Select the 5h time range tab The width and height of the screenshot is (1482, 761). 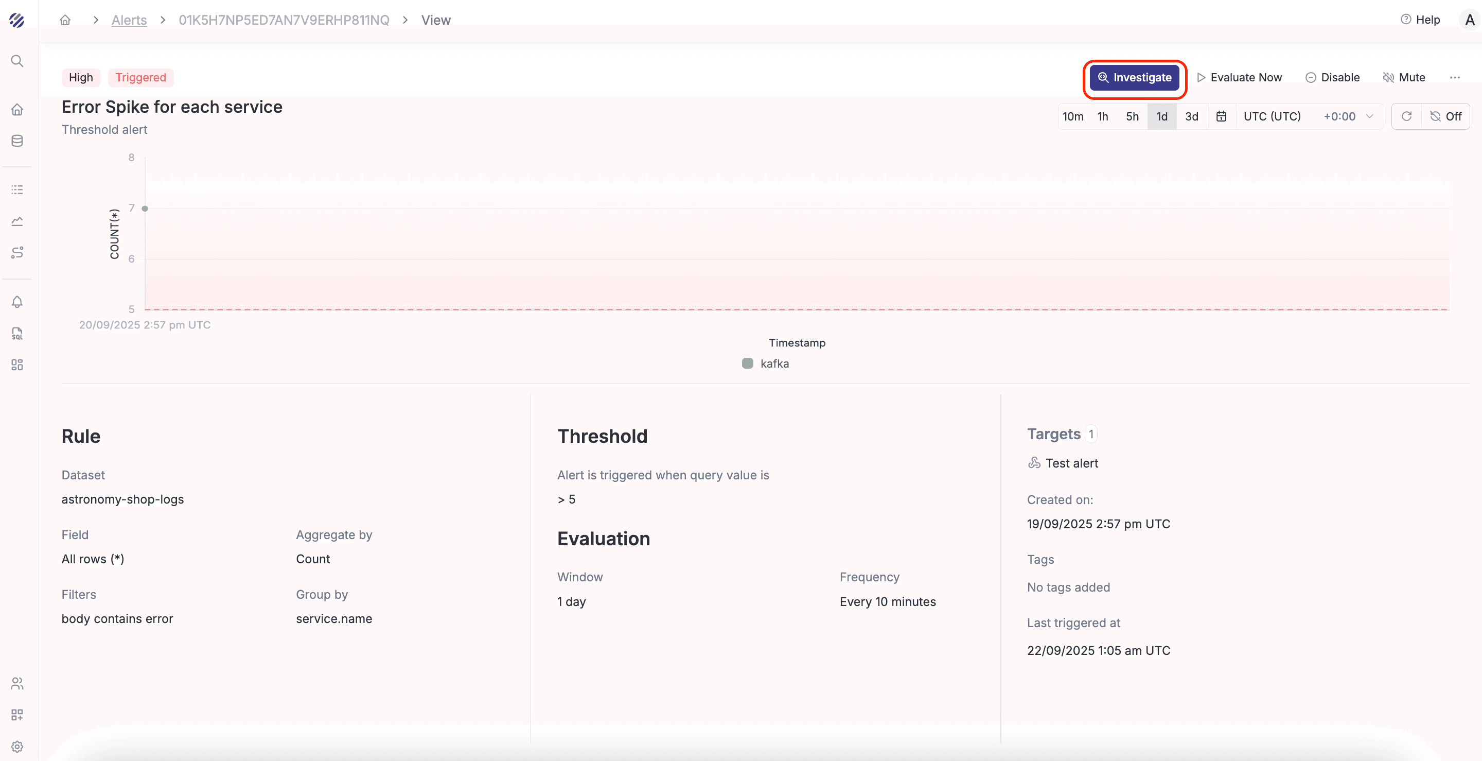[1132, 116]
